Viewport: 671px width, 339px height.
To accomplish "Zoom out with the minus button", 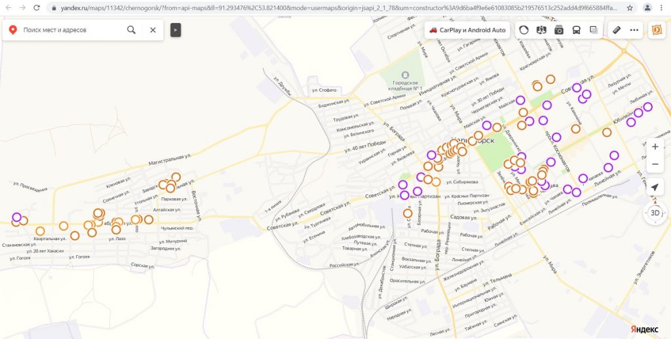I will (x=655, y=164).
